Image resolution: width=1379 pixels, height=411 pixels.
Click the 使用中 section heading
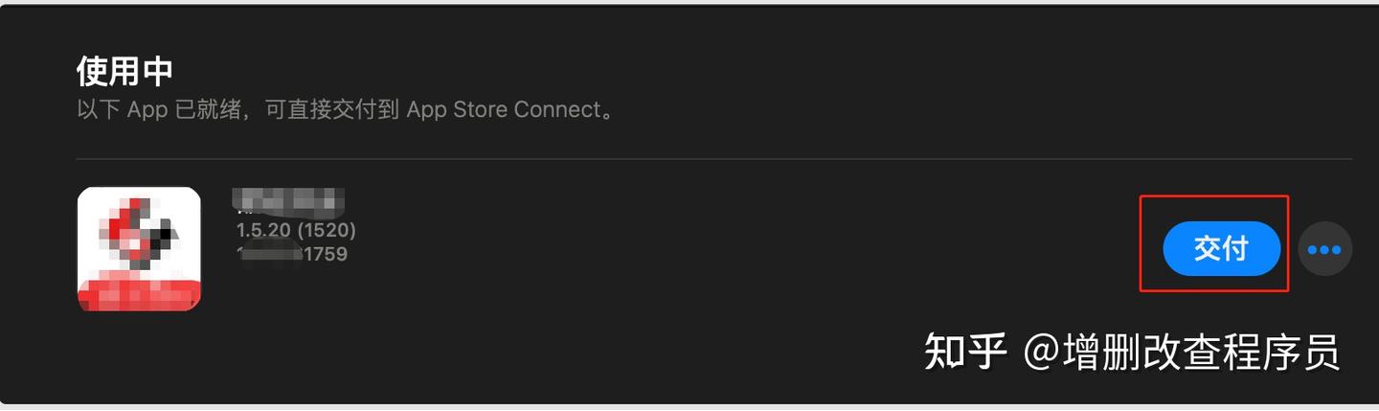124,72
